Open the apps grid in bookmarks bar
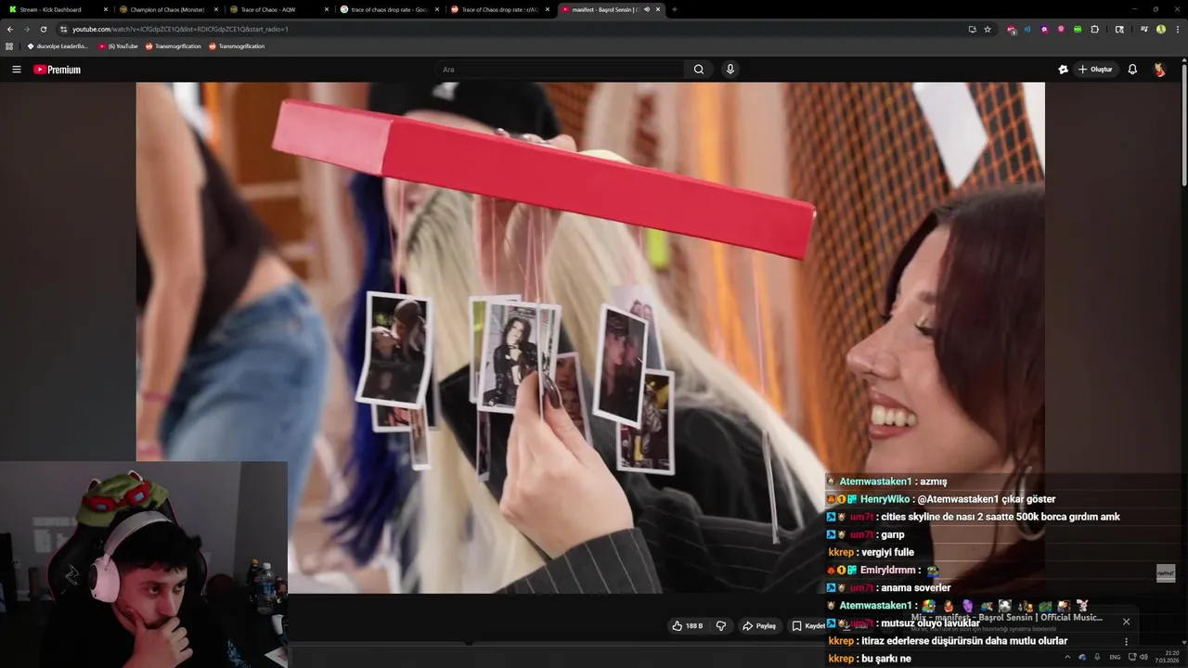 (9, 45)
